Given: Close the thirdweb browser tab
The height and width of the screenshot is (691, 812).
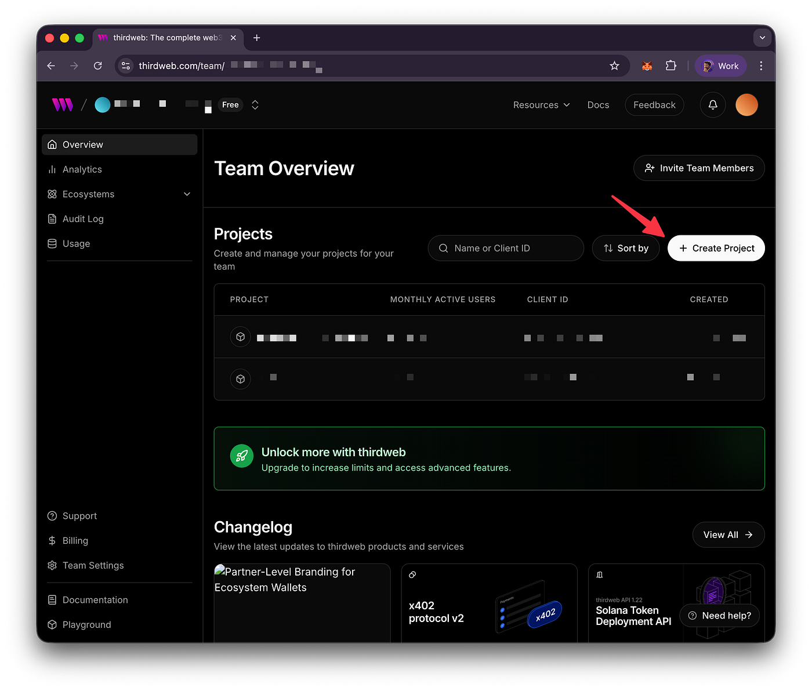Looking at the screenshot, I should (x=233, y=38).
